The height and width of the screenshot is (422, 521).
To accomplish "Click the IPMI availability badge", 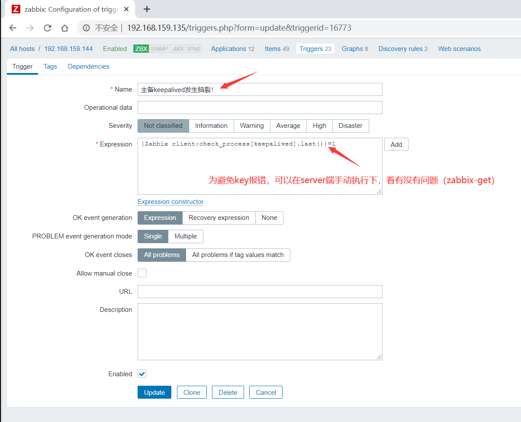I will point(193,49).
